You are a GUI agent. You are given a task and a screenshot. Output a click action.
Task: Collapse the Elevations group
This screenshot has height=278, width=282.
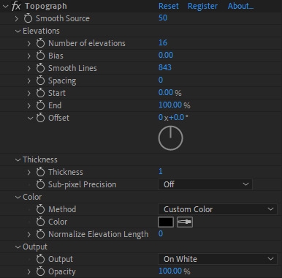point(18,31)
